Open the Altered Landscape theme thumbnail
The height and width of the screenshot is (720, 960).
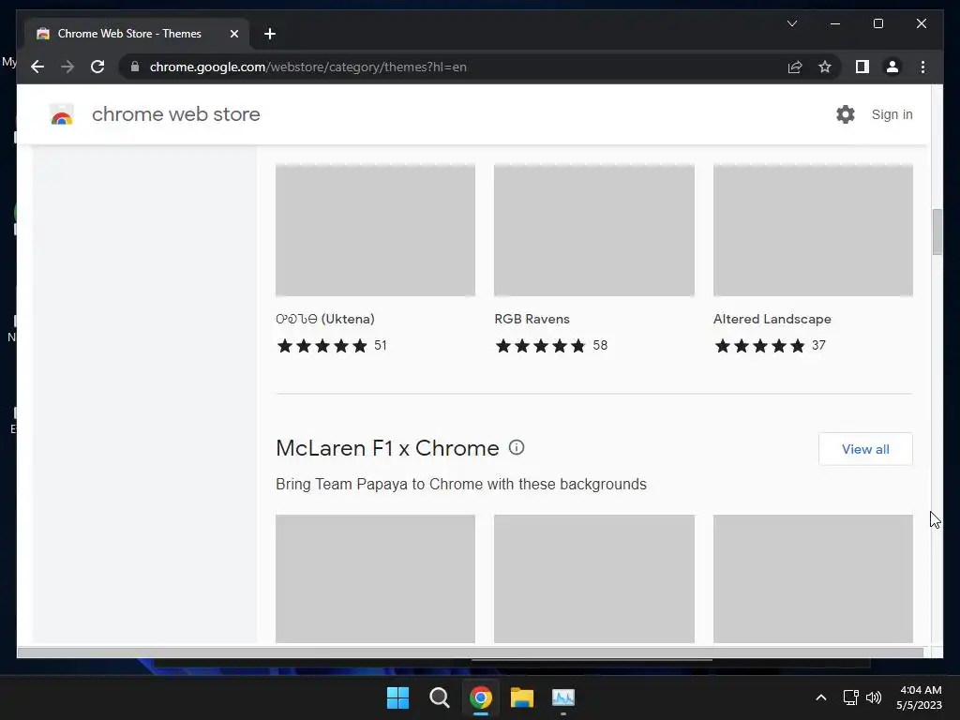tap(813, 231)
